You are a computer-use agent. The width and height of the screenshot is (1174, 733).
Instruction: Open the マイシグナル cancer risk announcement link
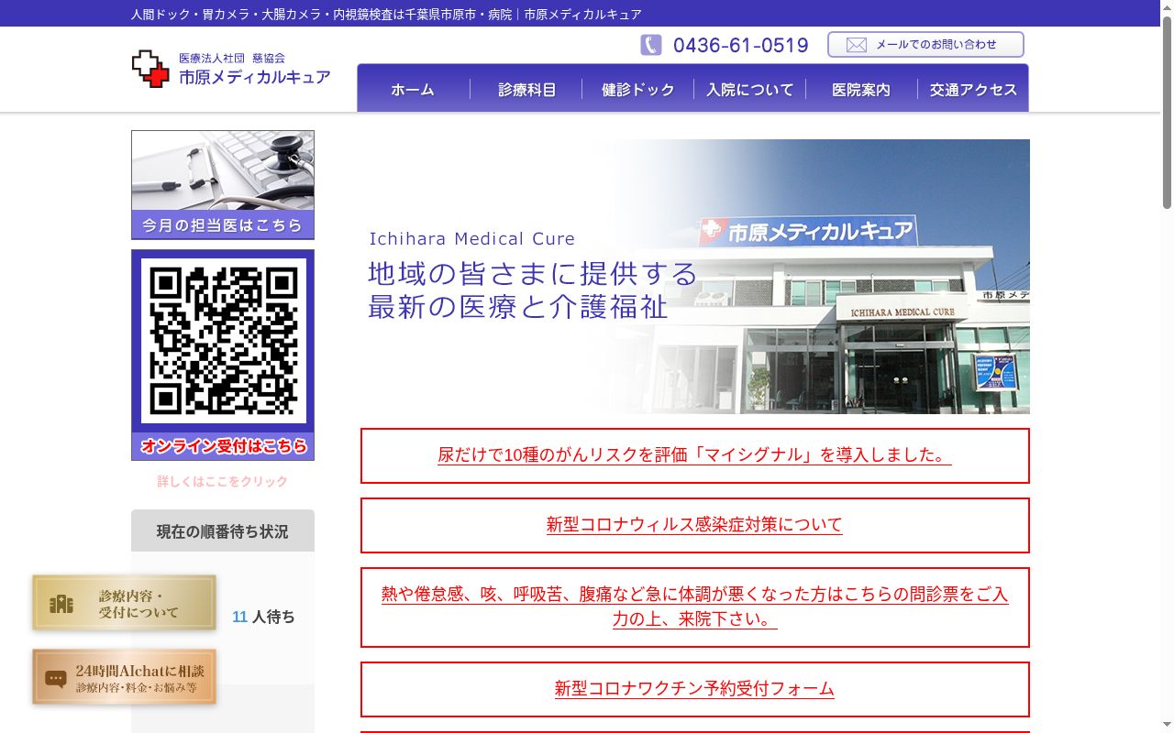(x=694, y=455)
